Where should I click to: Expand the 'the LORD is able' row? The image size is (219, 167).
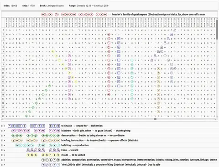point(5,165)
